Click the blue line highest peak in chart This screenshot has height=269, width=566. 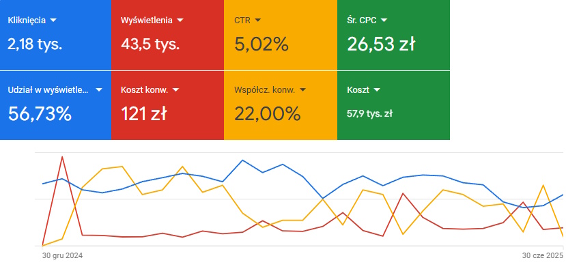click(x=242, y=160)
